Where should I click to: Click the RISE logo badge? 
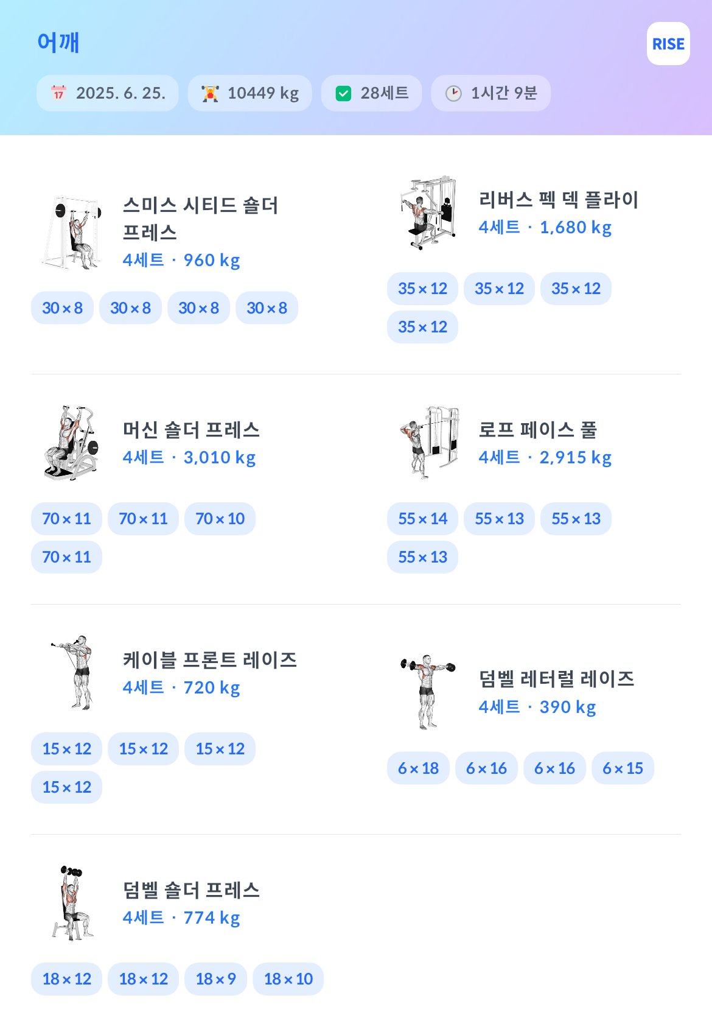(668, 44)
